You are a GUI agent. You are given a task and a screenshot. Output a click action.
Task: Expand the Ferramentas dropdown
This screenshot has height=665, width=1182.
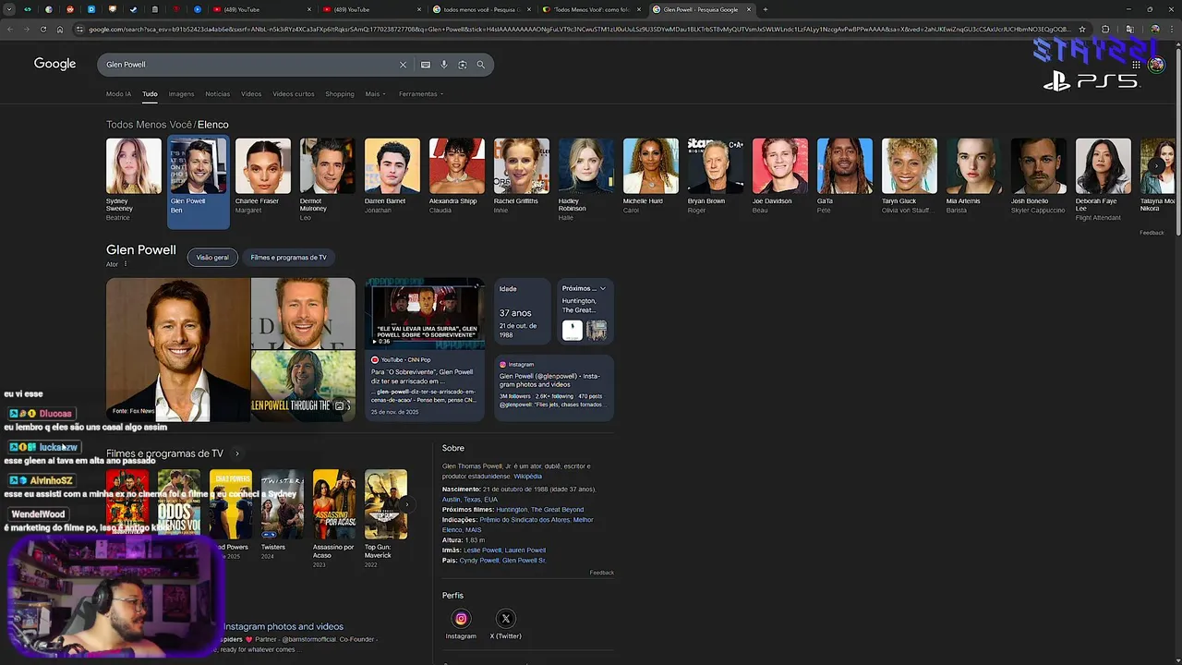click(421, 93)
